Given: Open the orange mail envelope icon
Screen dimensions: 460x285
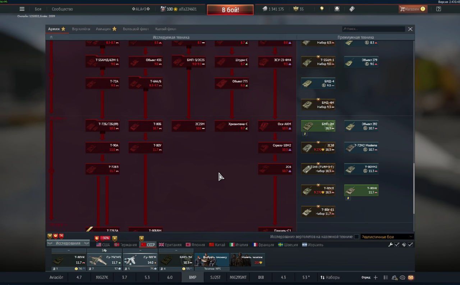Looking at the screenshot, I should coord(411,277).
